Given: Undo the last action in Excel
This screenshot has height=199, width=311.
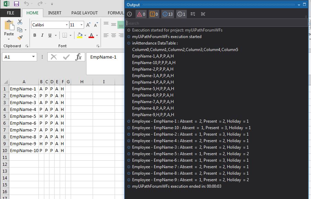Looking at the screenshot, I should click(x=26, y=3).
